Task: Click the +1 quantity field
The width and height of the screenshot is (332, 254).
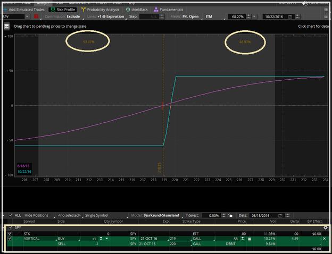Action: click(89, 239)
